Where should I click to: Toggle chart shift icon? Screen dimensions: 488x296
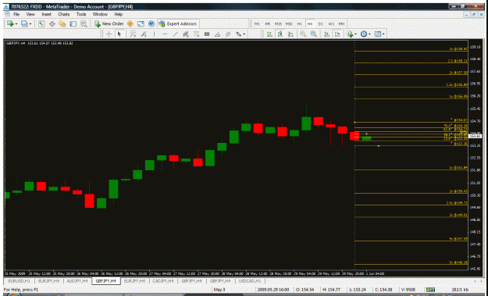point(337,34)
